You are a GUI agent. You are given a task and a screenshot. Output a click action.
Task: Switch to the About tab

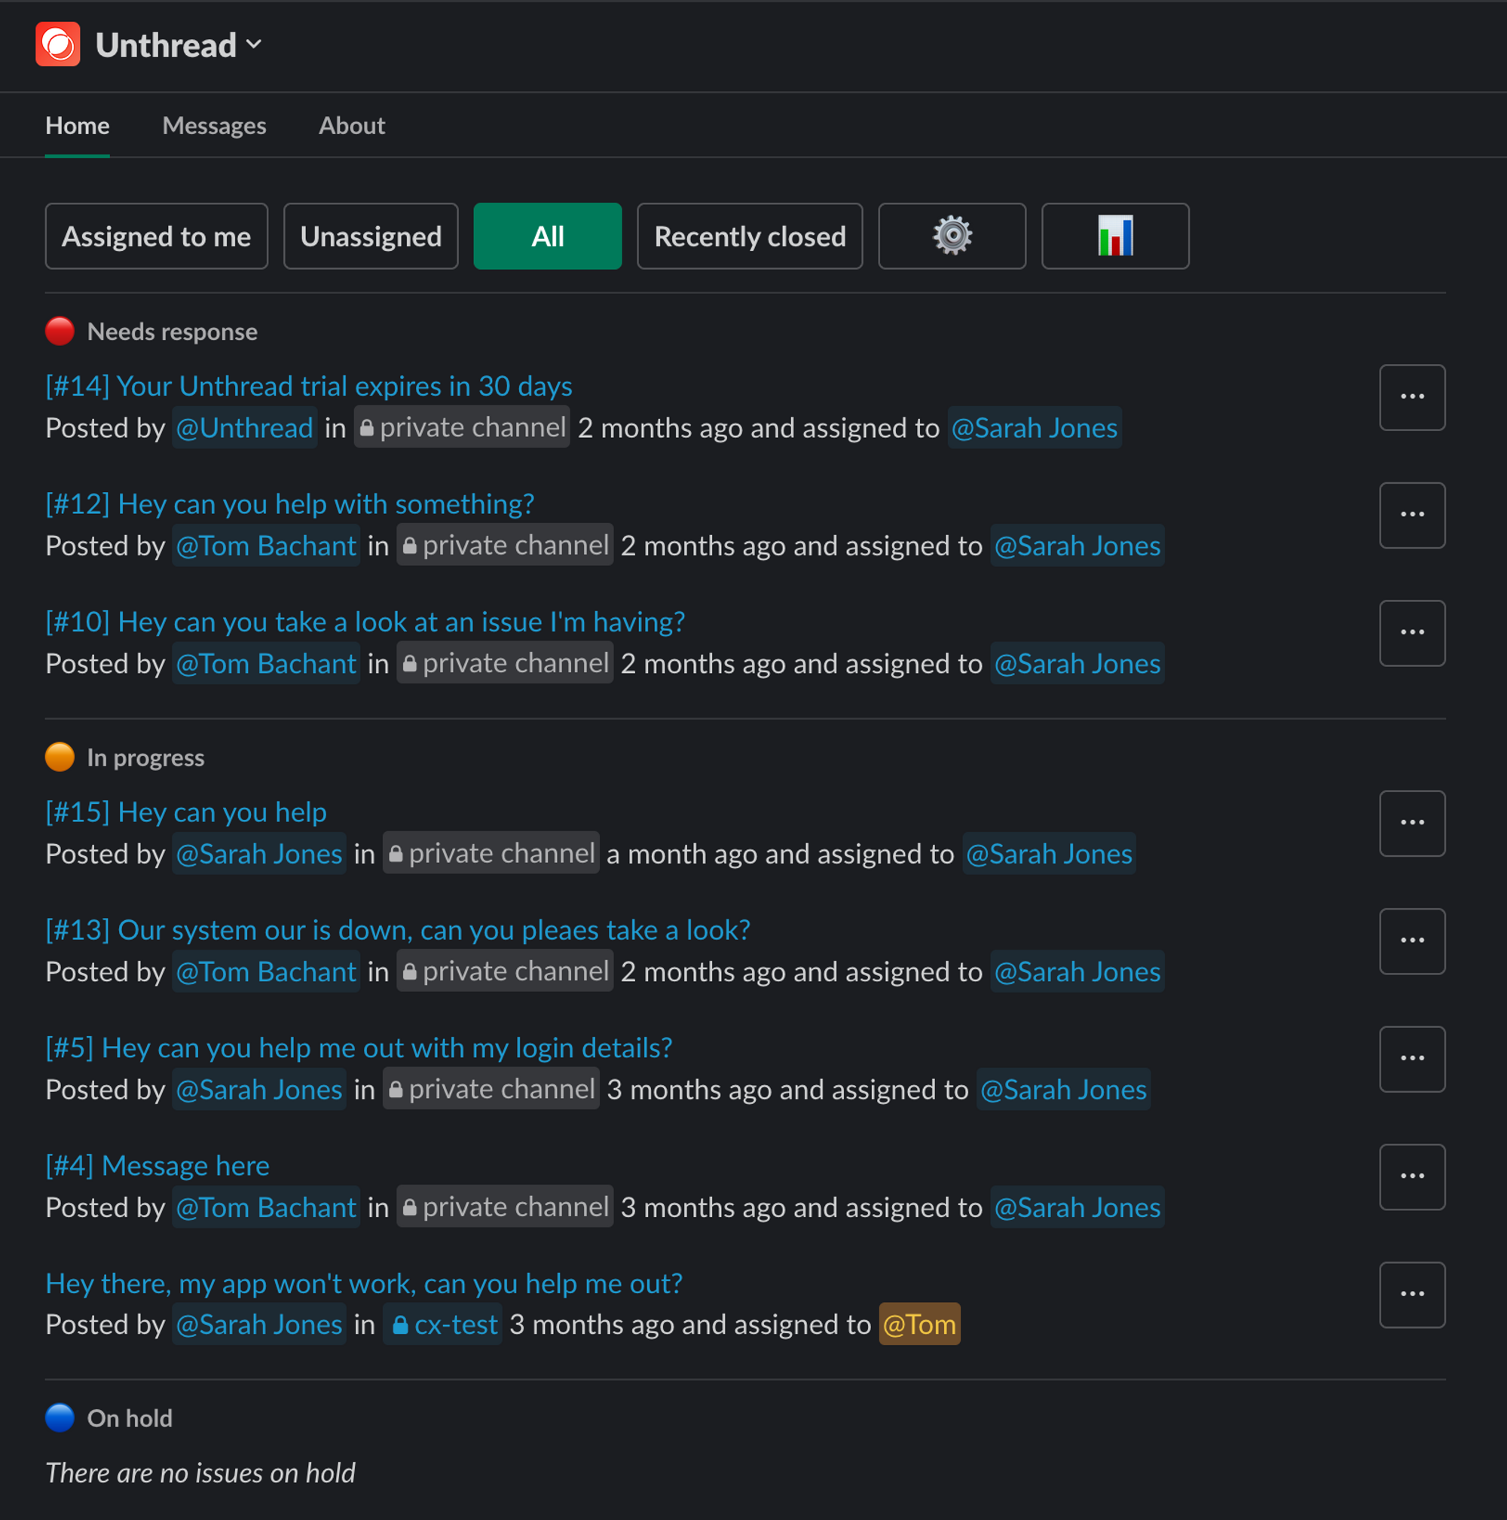(x=352, y=125)
